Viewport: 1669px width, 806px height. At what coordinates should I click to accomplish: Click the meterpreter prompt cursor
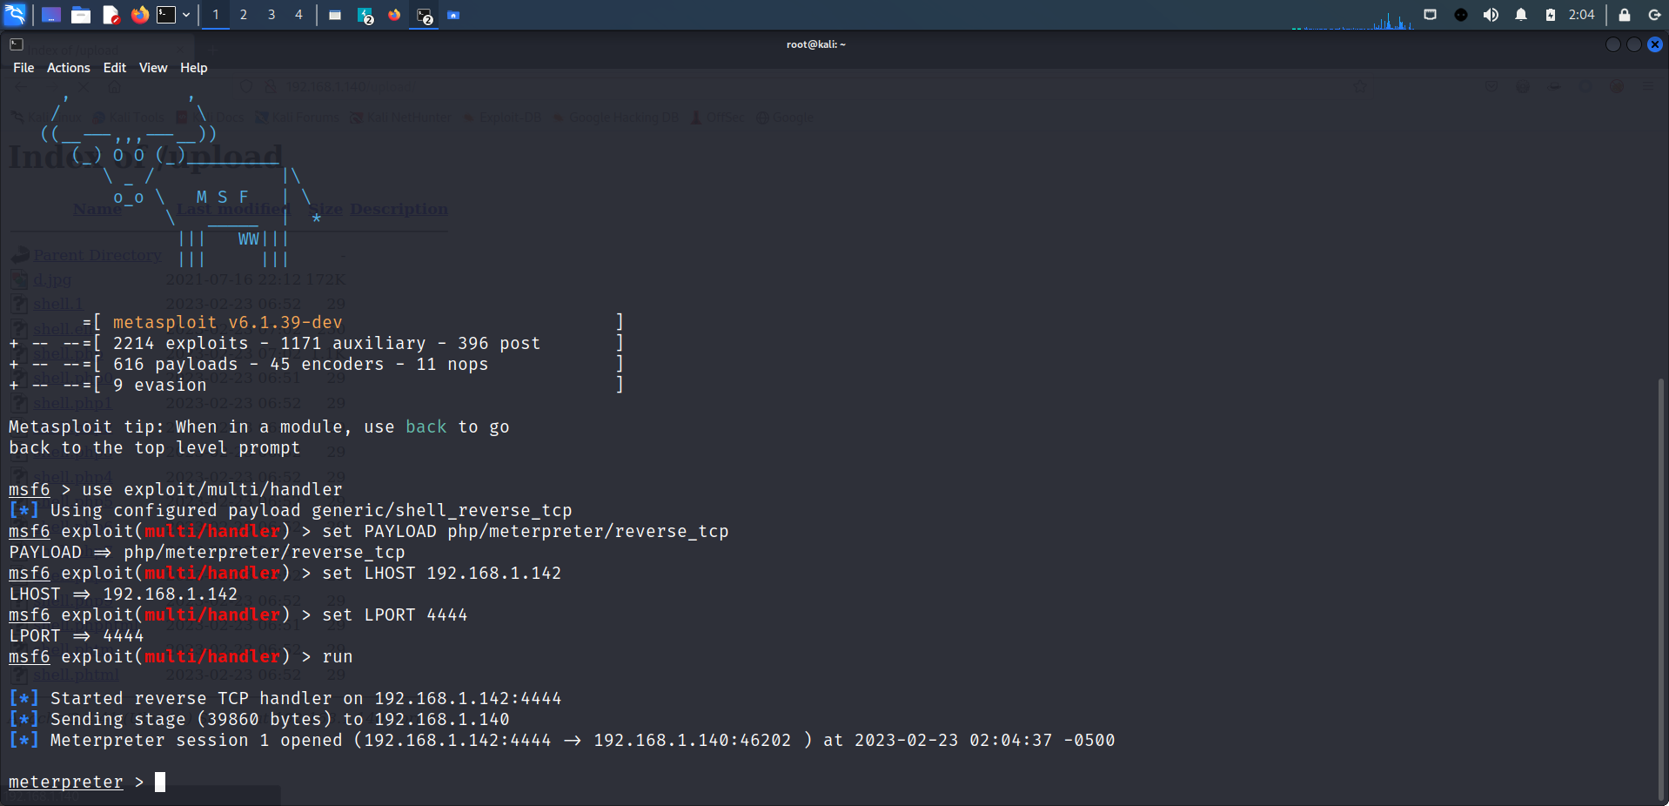(160, 782)
